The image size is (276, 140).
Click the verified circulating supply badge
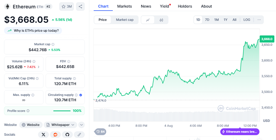(81, 95)
